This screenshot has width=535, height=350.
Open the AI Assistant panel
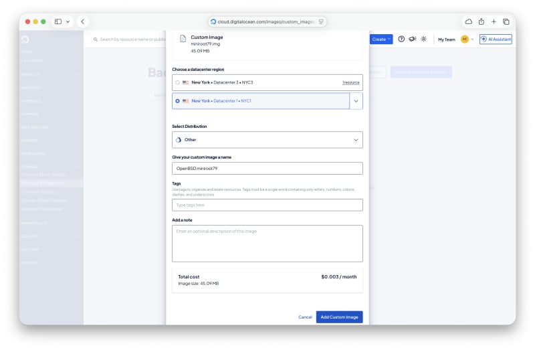(x=496, y=39)
